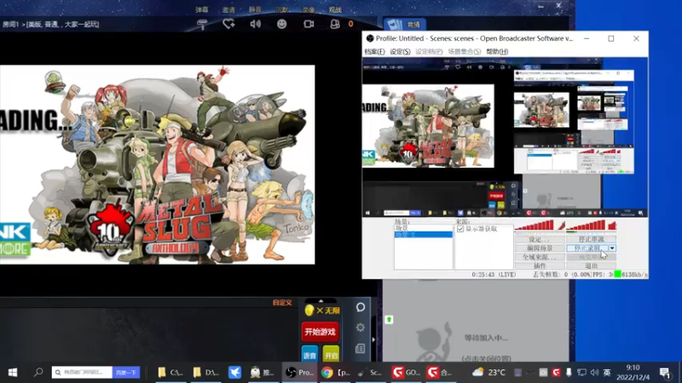Click the 退出 button in OBS
682x383 pixels.
(x=591, y=266)
